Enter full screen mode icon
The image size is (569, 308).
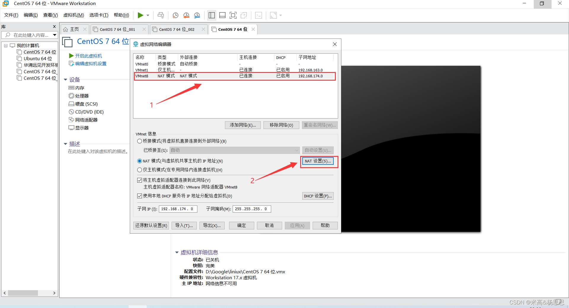coord(233,15)
